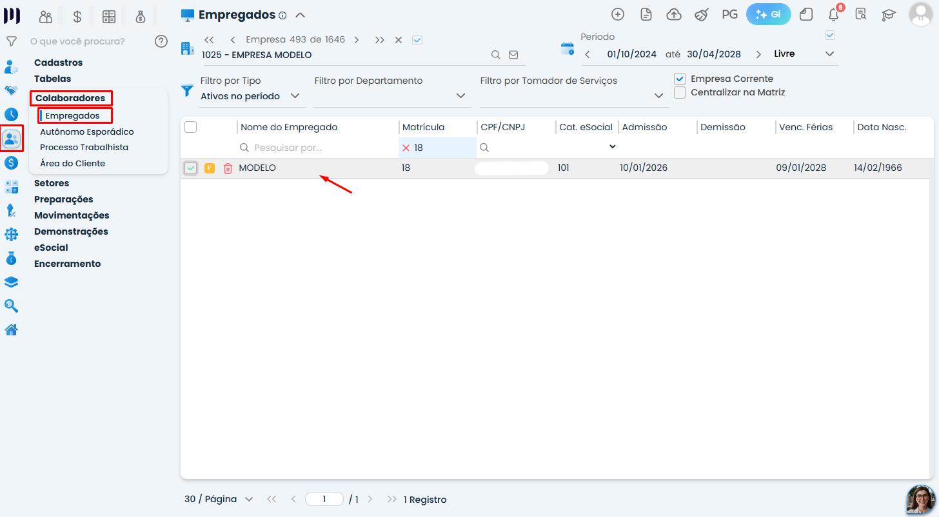The image size is (939, 517).
Task: Toggle the checkbox above the Período range
Action: coord(830,35)
